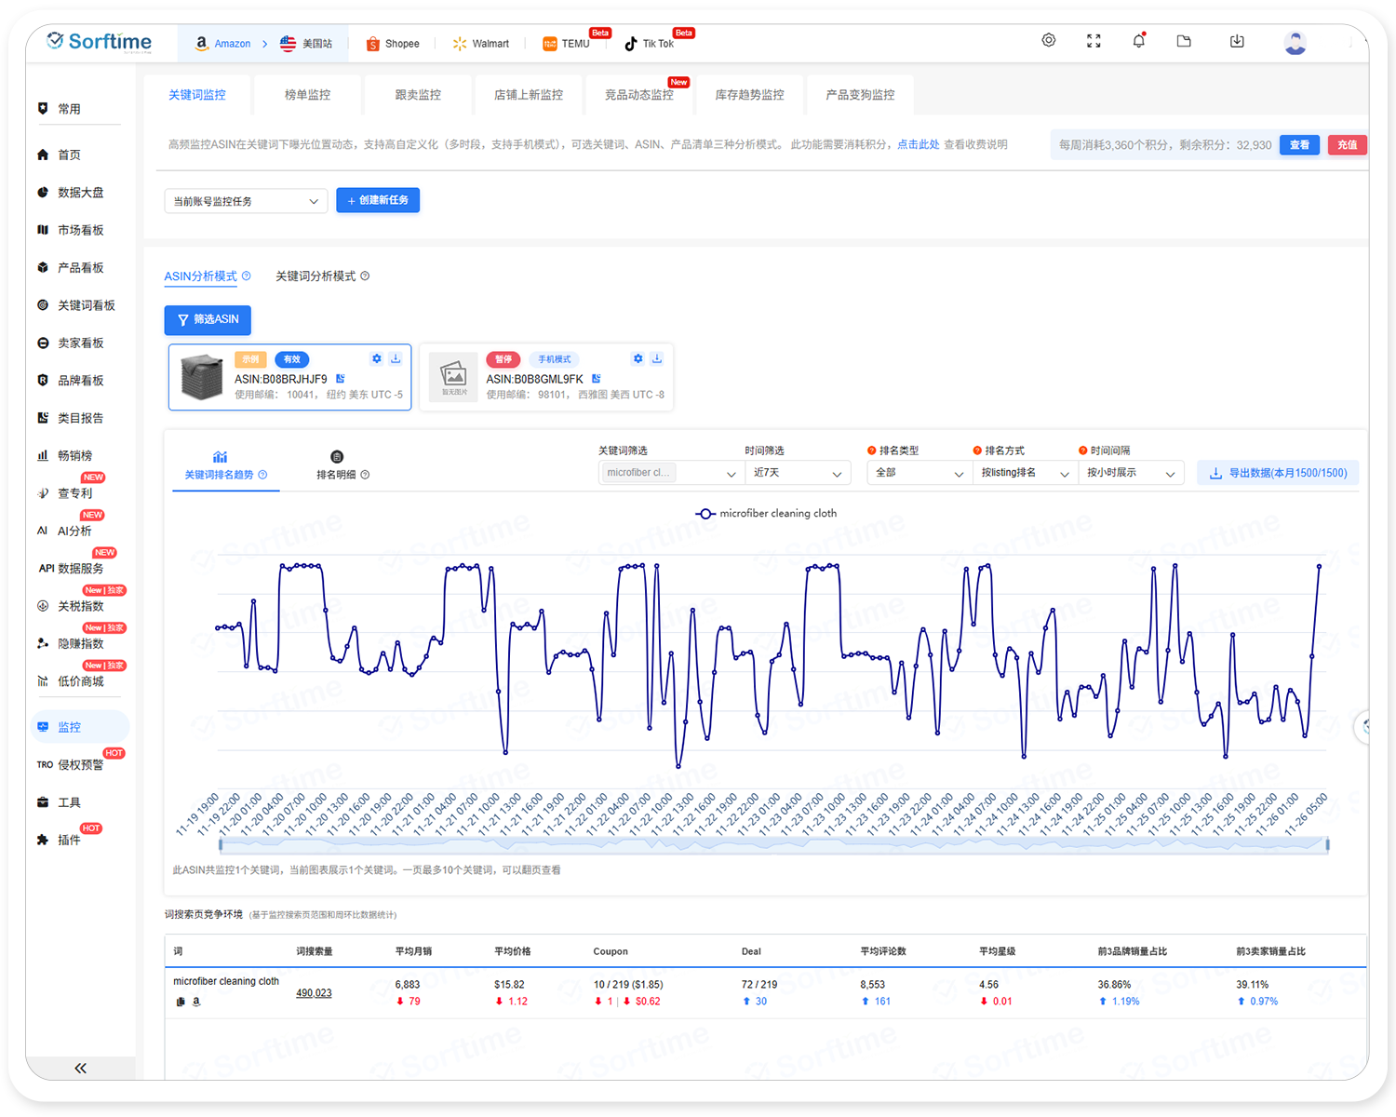Open 库存趋势监控 tab
The height and width of the screenshot is (1117, 1396).
[x=749, y=95]
